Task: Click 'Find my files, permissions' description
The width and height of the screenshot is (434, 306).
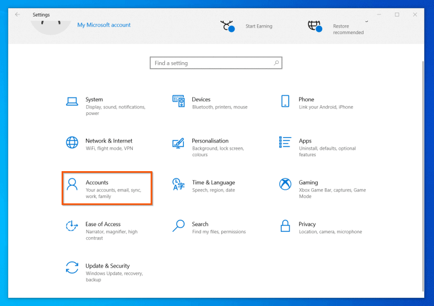Action: [219, 232]
